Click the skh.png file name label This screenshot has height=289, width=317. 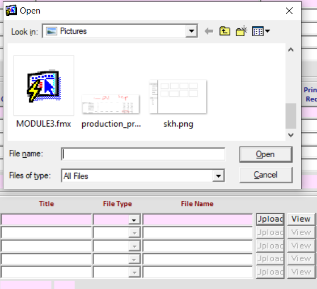point(178,124)
